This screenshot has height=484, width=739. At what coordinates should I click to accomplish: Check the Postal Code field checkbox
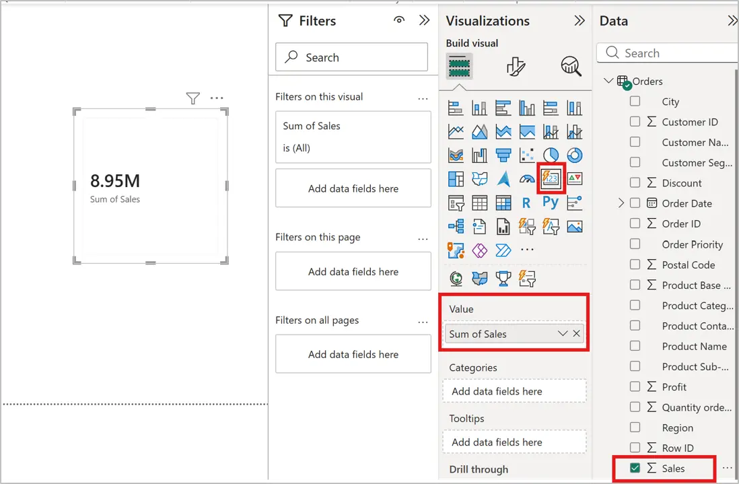tap(635, 265)
